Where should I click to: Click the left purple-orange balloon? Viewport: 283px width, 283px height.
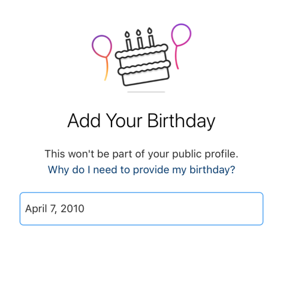pos(102,46)
